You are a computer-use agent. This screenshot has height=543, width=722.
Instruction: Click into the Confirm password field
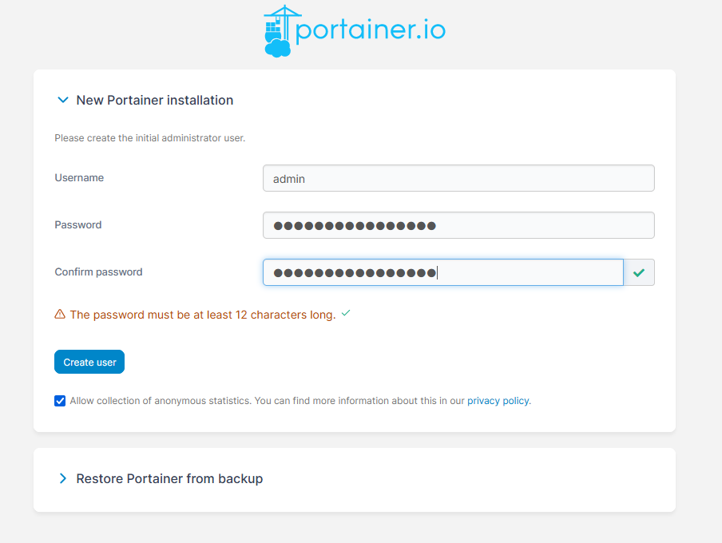[443, 272]
